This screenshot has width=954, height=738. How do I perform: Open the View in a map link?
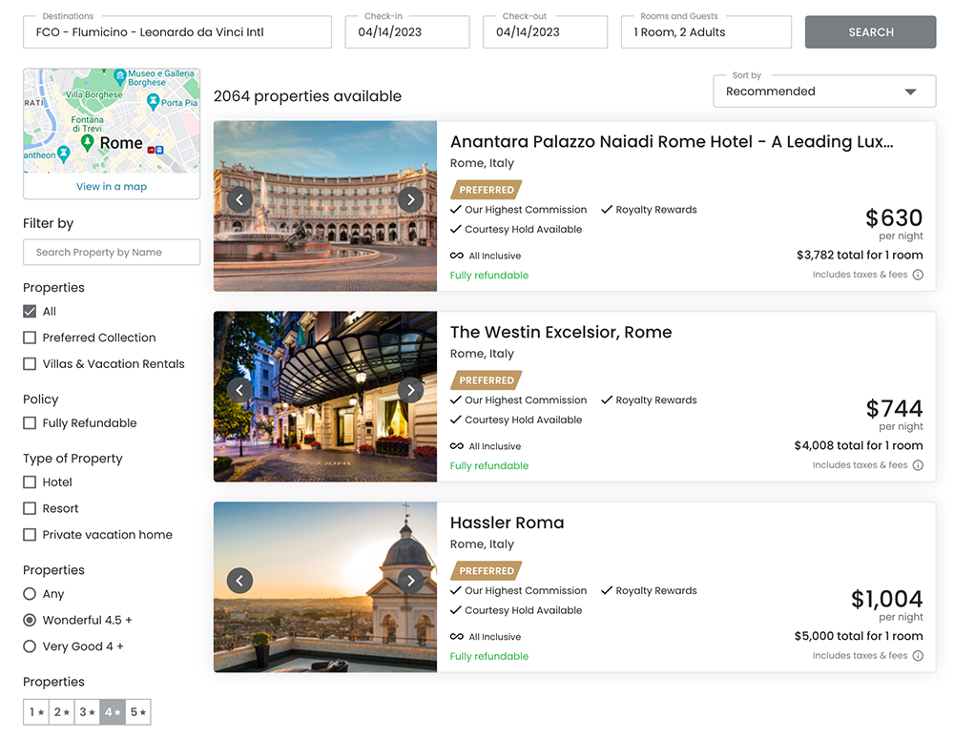[x=112, y=187]
